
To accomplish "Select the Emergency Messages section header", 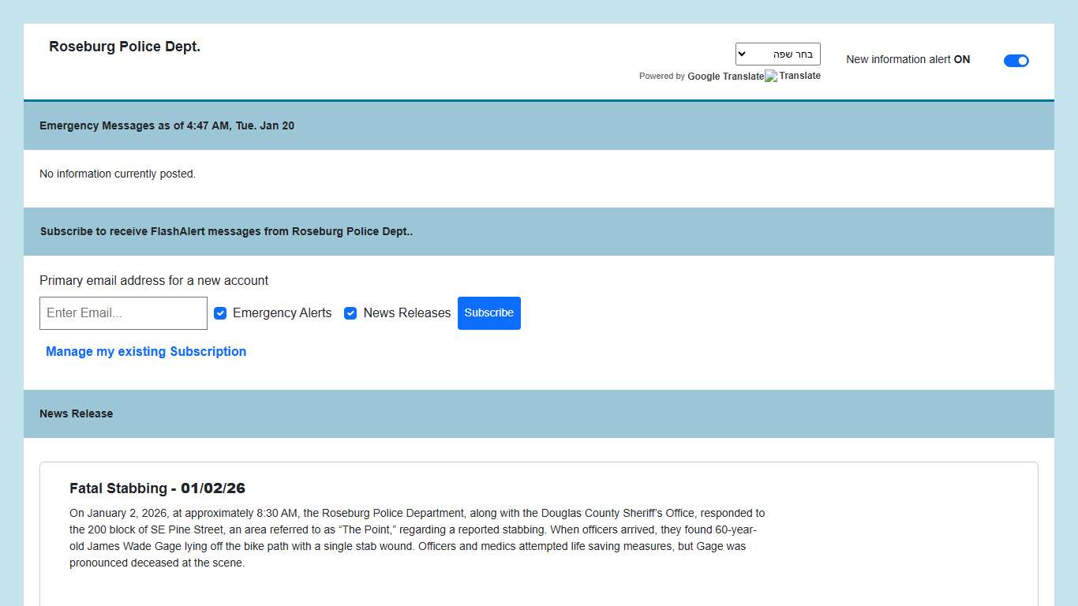I will tap(167, 125).
